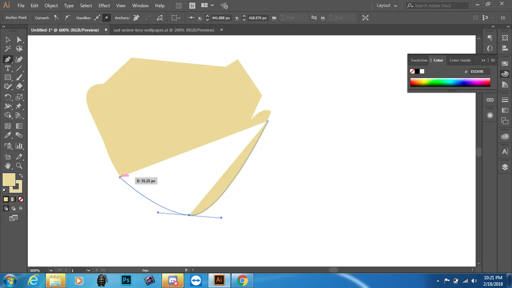
Task: Open Color panel flyout menu
Action: (x=493, y=60)
